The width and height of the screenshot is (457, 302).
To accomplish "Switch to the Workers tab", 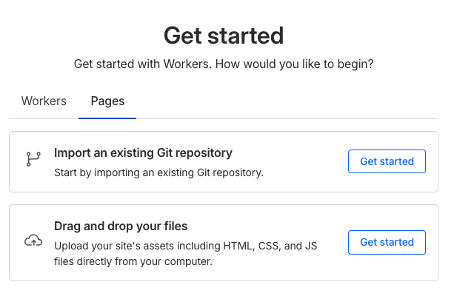I will [44, 101].
